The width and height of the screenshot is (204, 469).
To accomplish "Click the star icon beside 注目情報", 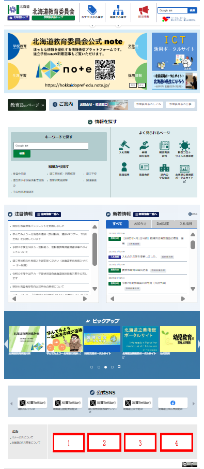I will click(10, 214).
